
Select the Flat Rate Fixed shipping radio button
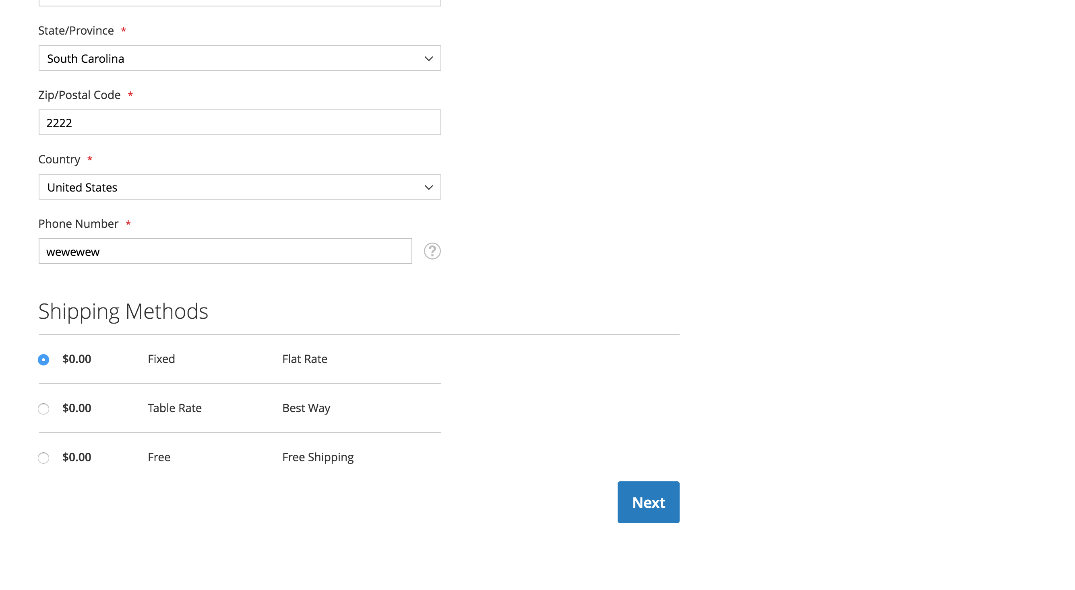[43, 360]
